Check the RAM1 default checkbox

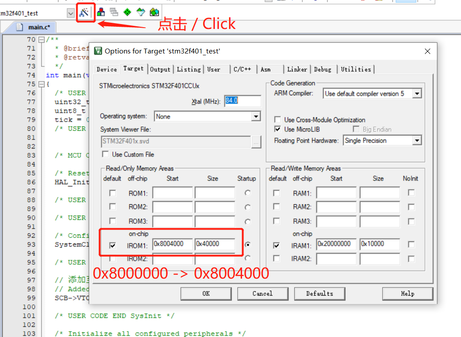[x=276, y=193]
